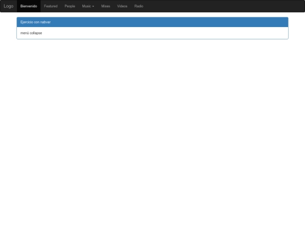
Task: Click the 'menú collapse' panel text
Action: pyautogui.click(x=31, y=33)
